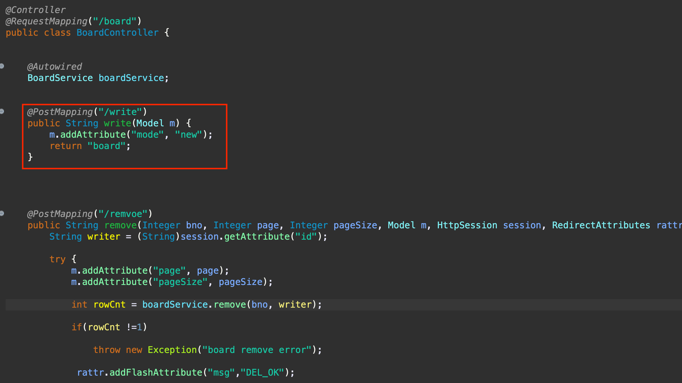Click the HttpSession parameter type
682x383 pixels.
point(467,225)
